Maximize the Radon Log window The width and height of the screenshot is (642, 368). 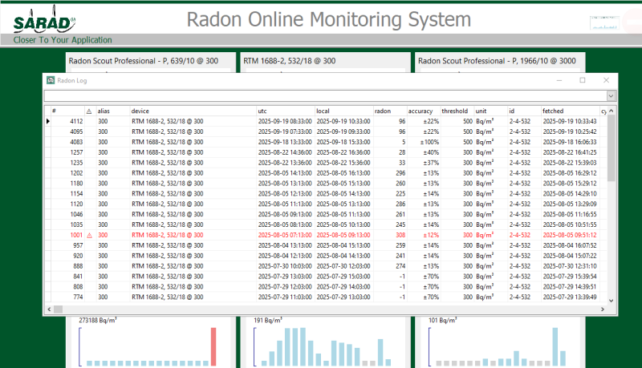[x=583, y=80]
